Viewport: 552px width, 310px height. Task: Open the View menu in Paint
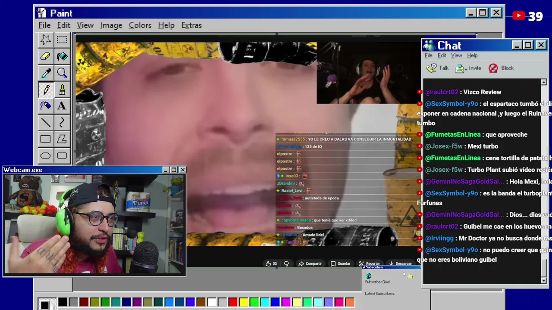tap(85, 25)
